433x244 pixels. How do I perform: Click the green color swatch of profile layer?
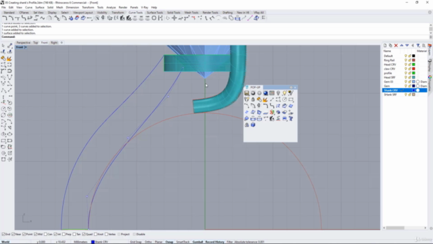click(413, 73)
